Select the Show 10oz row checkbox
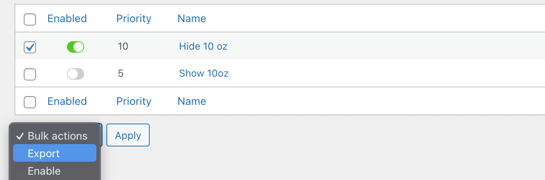 (30, 74)
